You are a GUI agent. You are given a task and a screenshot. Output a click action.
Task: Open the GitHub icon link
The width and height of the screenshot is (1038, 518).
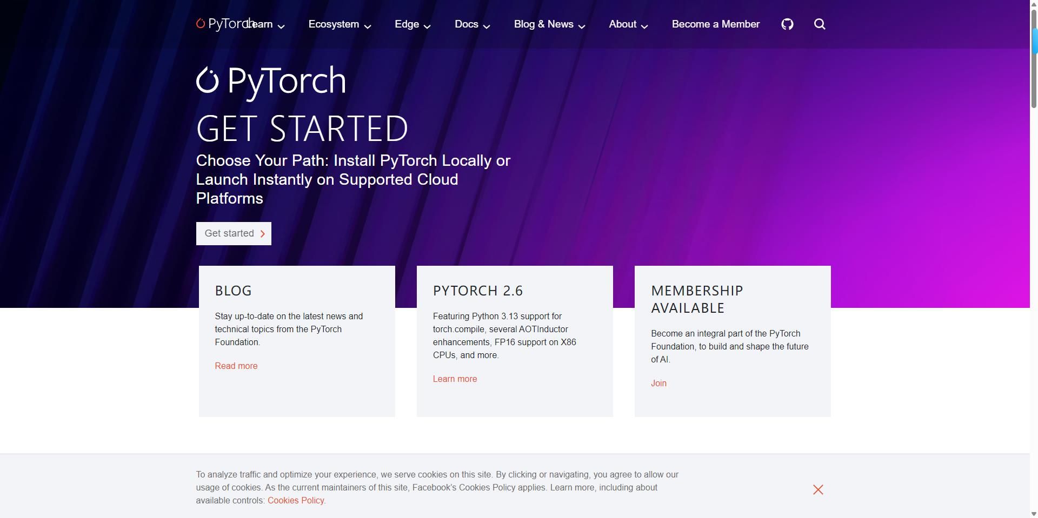(x=787, y=24)
